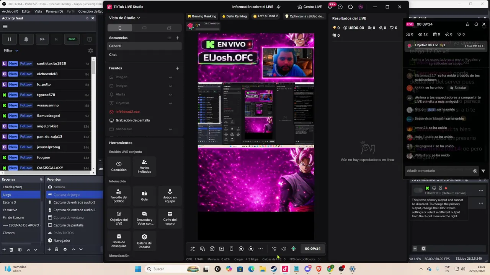Image resolution: width=490 pixels, height=275 pixels.
Task: Select the landscape layout tab
Action: 144,28
